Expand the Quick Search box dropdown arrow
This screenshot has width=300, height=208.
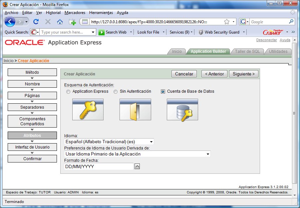point(93,32)
